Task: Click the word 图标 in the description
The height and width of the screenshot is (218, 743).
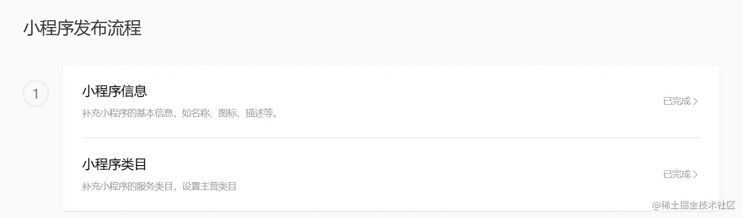Action: pyautogui.click(x=228, y=113)
